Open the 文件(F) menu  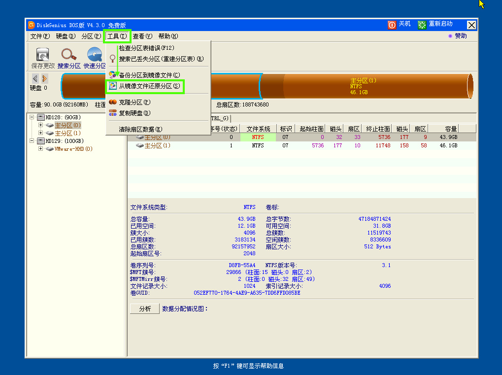[40, 36]
